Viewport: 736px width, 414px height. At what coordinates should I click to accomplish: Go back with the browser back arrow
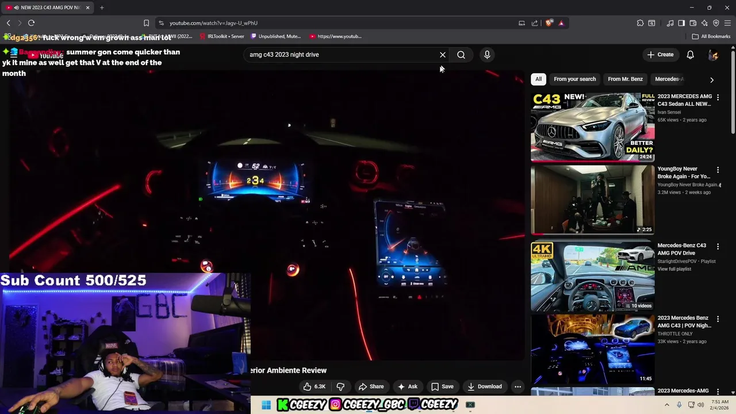tap(9, 23)
